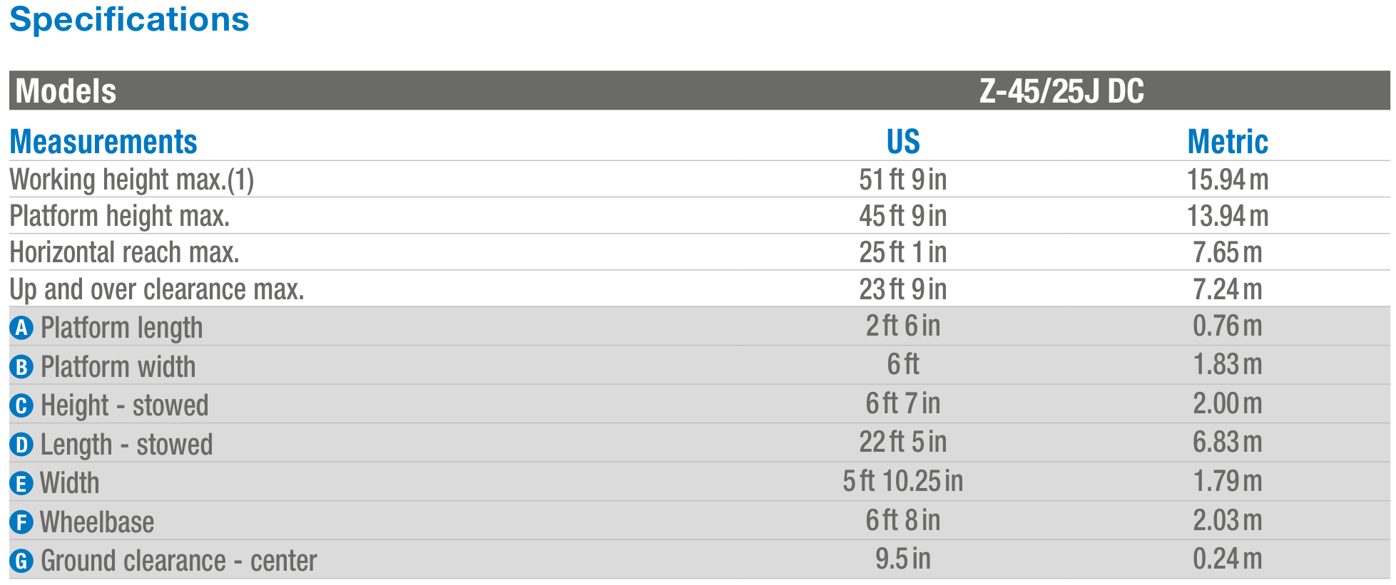Select the Metric column header

[x=1228, y=142]
